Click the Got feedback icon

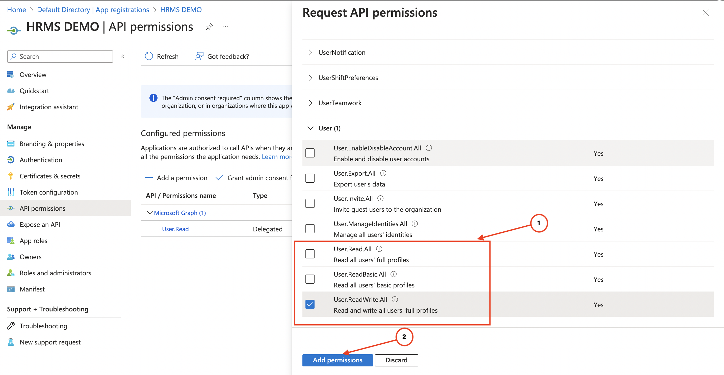click(x=199, y=56)
